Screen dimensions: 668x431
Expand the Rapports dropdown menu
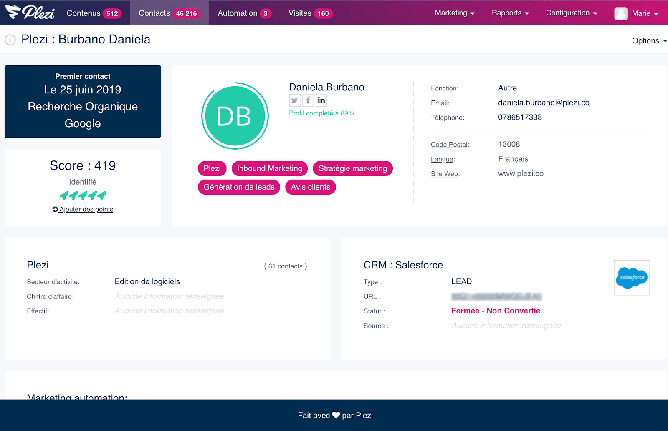coord(510,13)
